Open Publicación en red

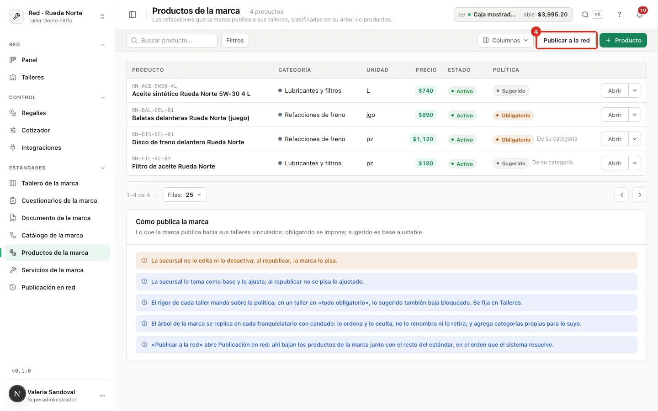pyautogui.click(x=57, y=287)
